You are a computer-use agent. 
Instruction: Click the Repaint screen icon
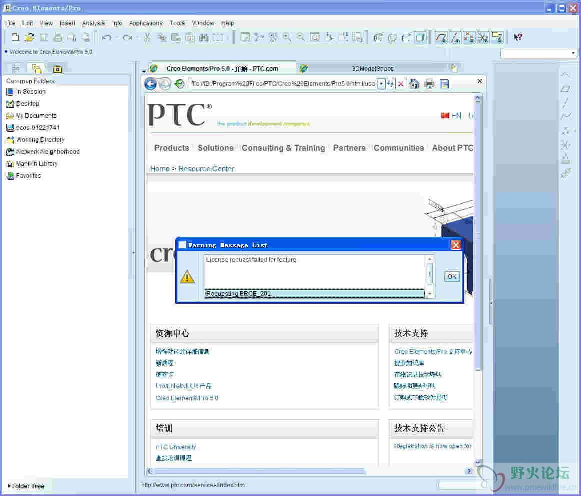tap(245, 37)
